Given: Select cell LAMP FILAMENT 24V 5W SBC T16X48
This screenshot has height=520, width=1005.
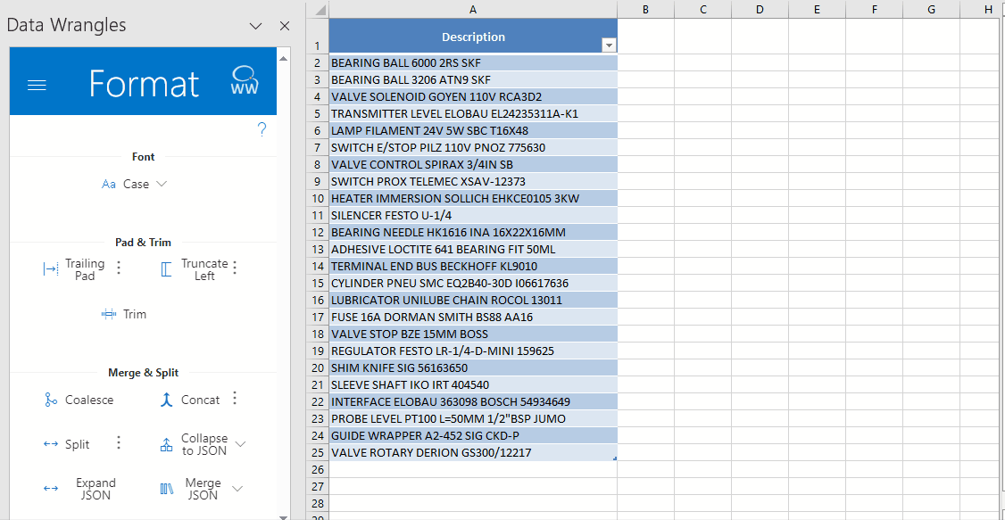Looking at the screenshot, I should pyautogui.click(x=473, y=130).
